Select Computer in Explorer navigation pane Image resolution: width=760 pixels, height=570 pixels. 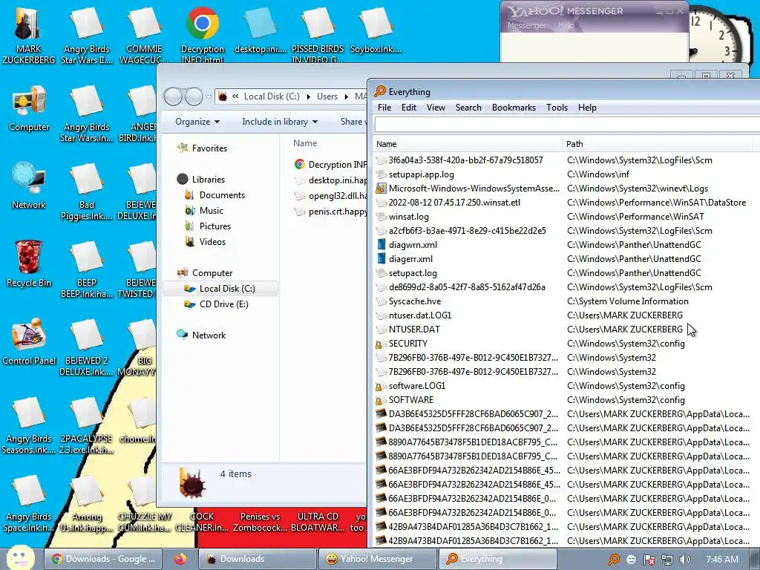[212, 273]
